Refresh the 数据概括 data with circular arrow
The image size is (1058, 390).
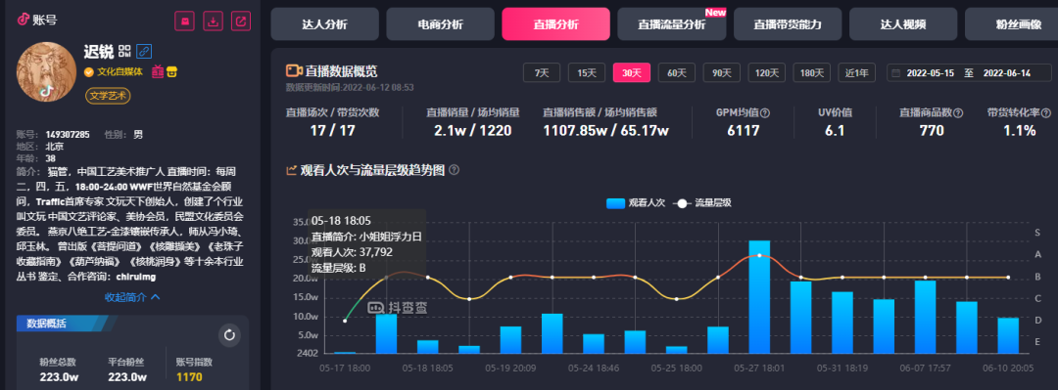tap(229, 334)
